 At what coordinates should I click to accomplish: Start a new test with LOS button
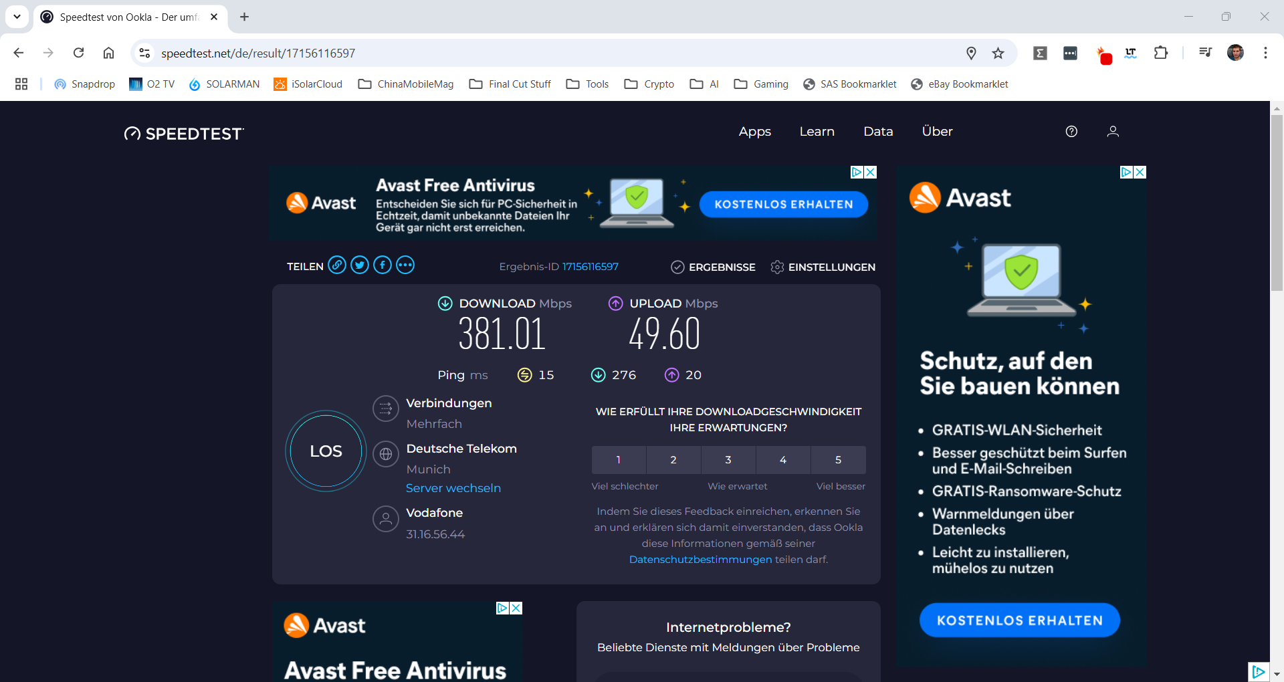pos(326,451)
